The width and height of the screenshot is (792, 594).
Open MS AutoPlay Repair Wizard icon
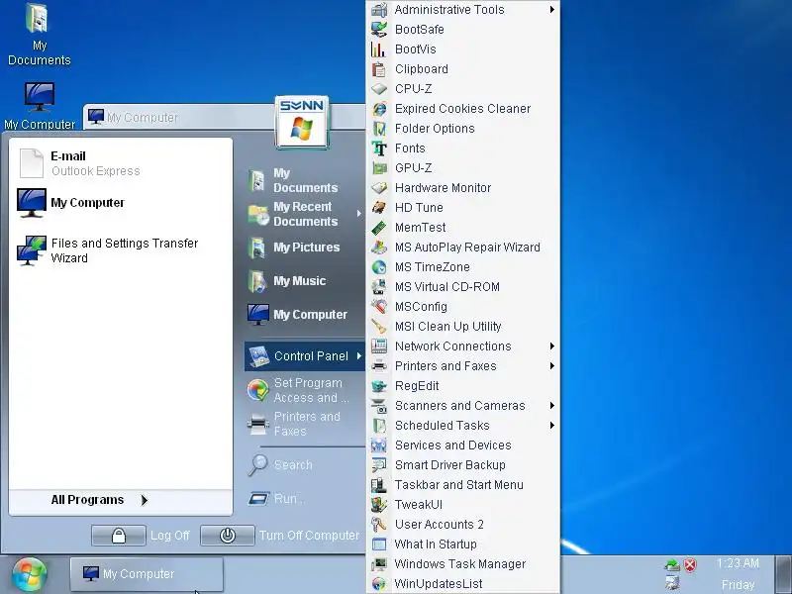[x=379, y=247]
